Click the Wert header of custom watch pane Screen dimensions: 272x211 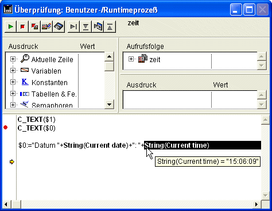click(x=220, y=85)
